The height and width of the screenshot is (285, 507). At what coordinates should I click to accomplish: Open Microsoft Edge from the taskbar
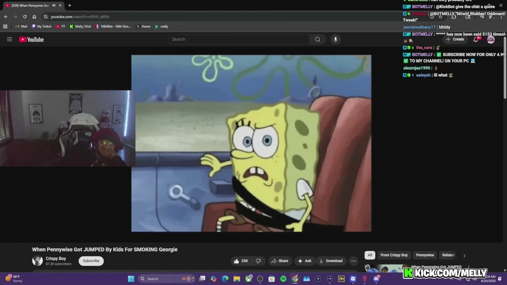click(x=225, y=279)
